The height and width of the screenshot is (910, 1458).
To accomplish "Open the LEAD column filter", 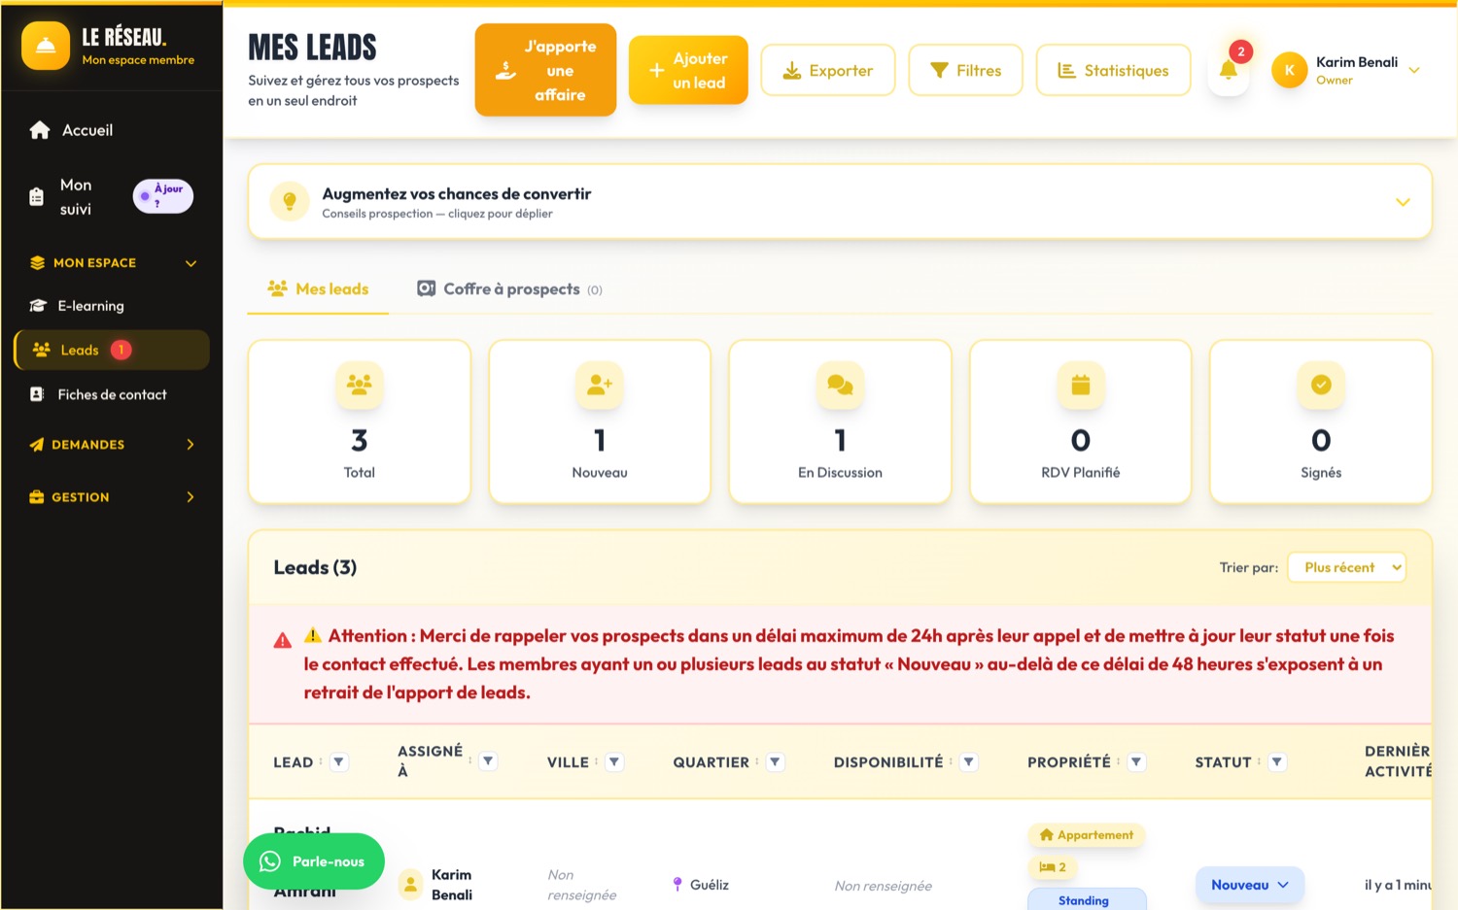I will pyautogui.click(x=338, y=762).
